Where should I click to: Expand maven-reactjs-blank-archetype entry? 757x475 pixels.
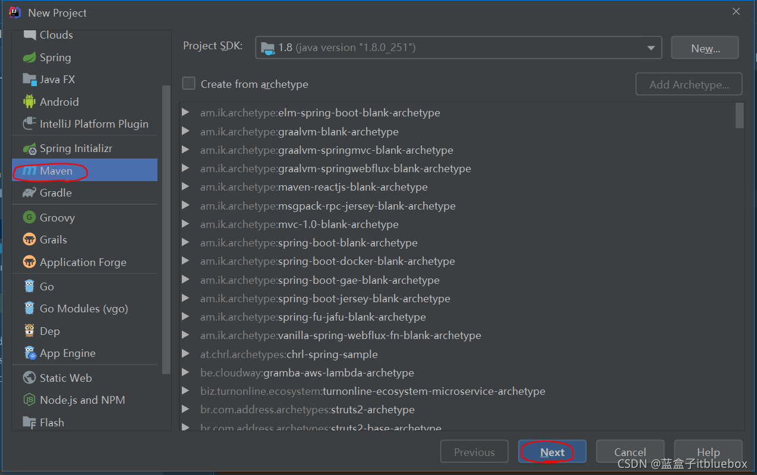pyautogui.click(x=185, y=186)
